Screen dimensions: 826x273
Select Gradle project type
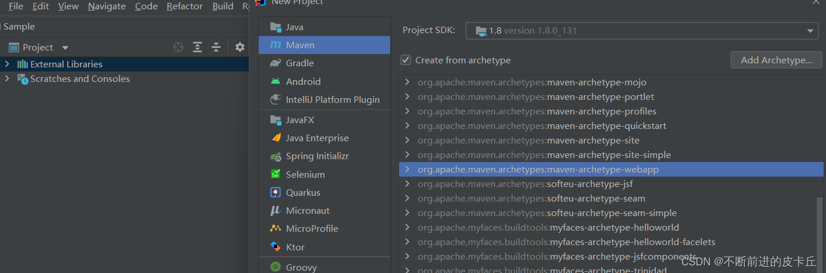324,63
